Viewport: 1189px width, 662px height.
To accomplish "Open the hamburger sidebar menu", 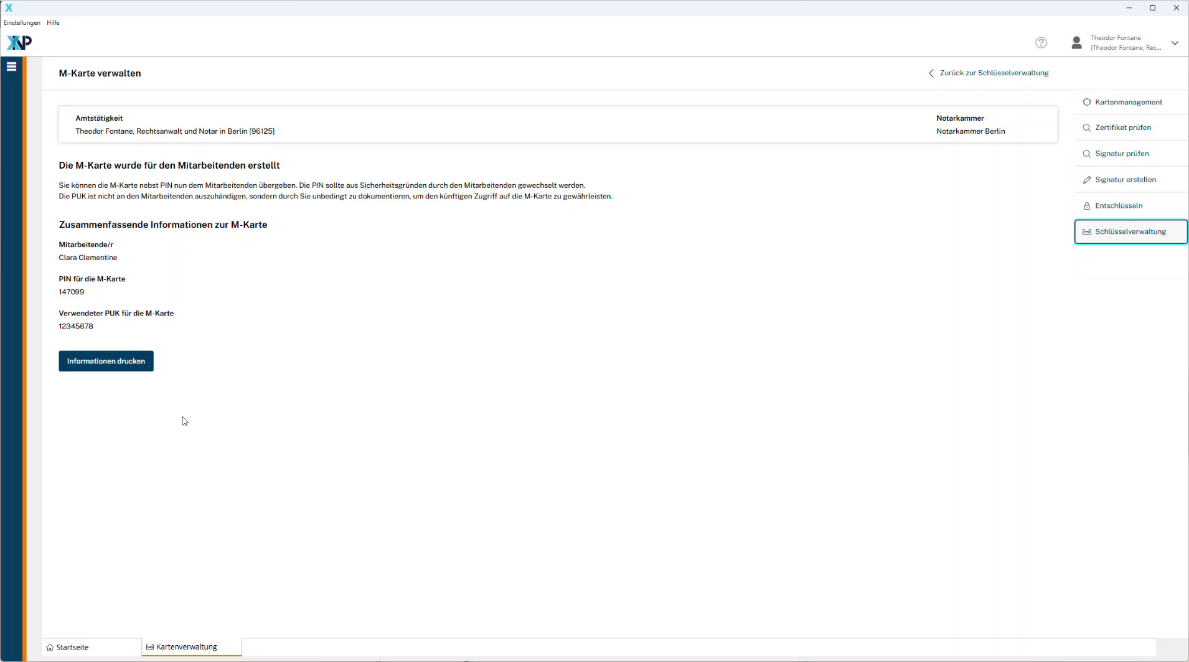I will (x=11, y=67).
